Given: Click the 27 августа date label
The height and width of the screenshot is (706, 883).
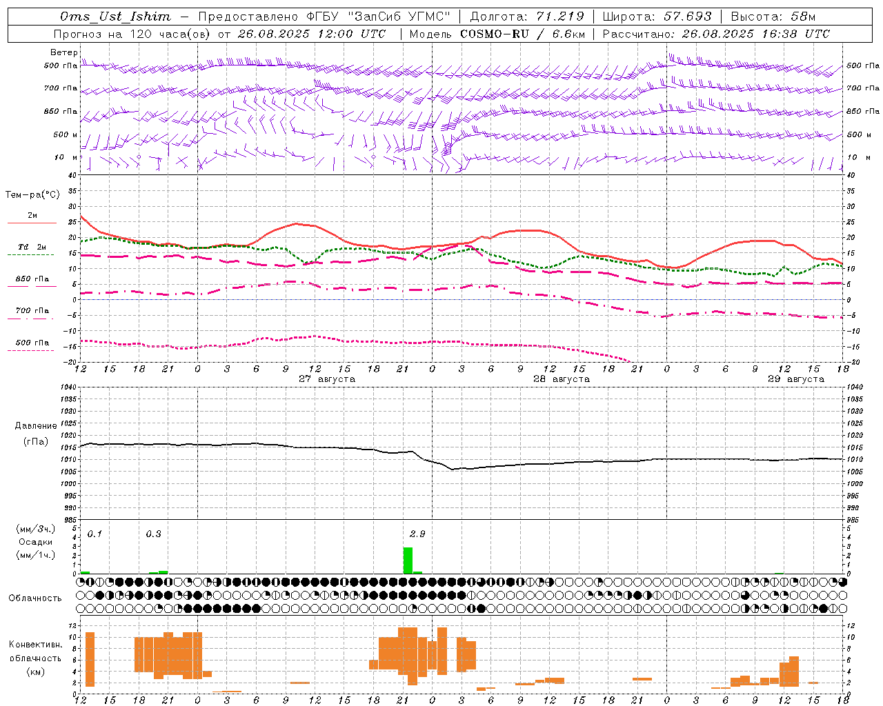Looking at the screenshot, I should [327, 379].
